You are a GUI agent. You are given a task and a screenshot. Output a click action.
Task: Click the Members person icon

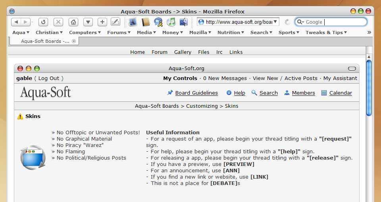(287, 93)
